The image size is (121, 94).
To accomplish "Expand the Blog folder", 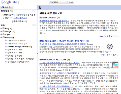I will (x=1, y=29).
